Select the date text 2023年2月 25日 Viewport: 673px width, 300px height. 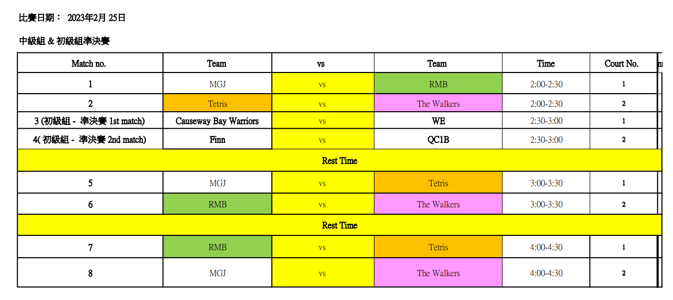coord(97,17)
